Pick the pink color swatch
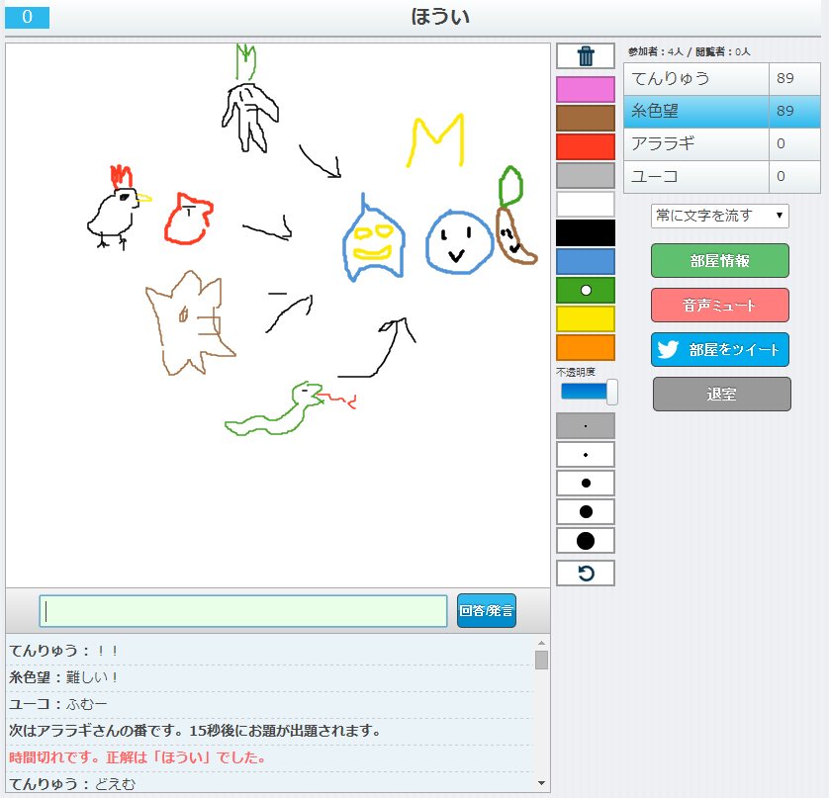This screenshot has height=798, width=829. coord(586,89)
